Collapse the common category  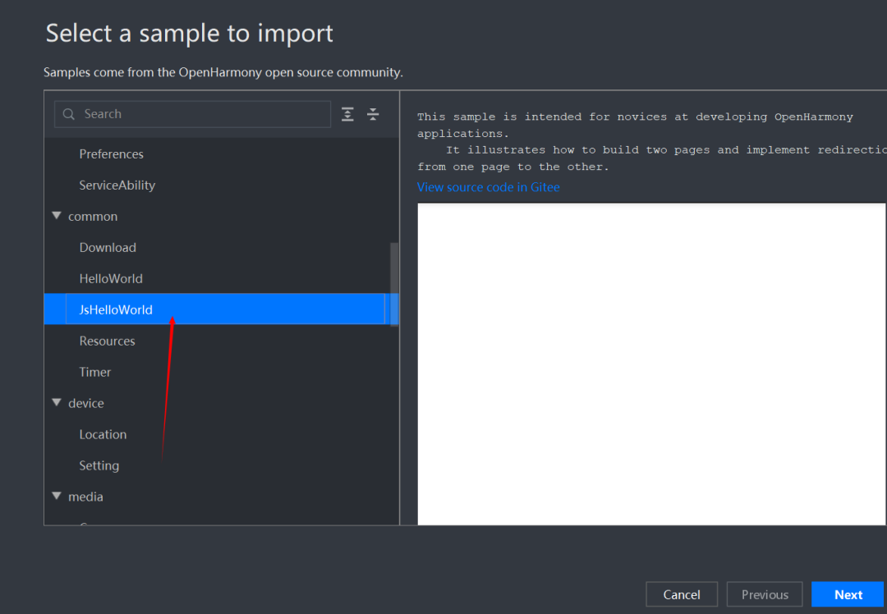[x=57, y=216]
